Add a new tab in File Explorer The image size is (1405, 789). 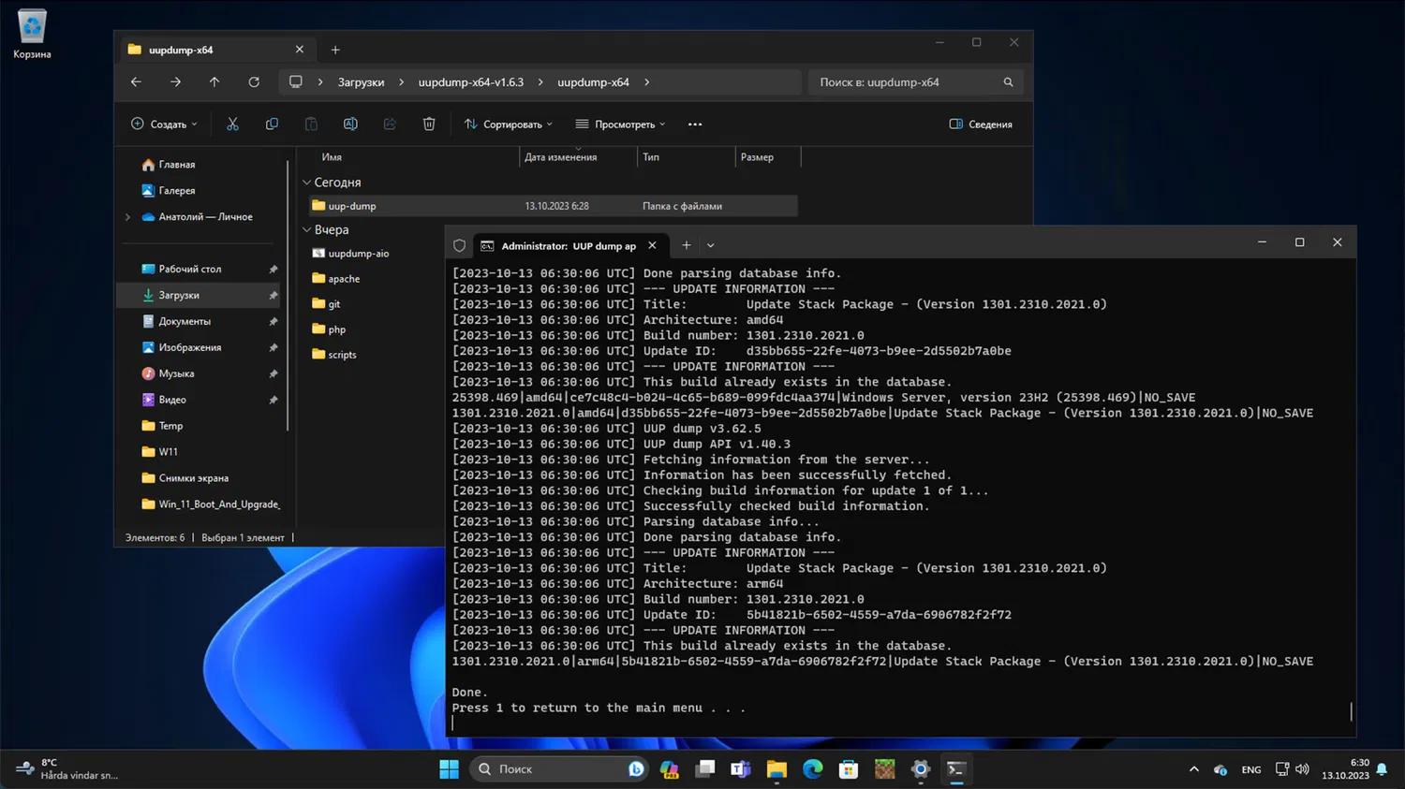coord(335,50)
